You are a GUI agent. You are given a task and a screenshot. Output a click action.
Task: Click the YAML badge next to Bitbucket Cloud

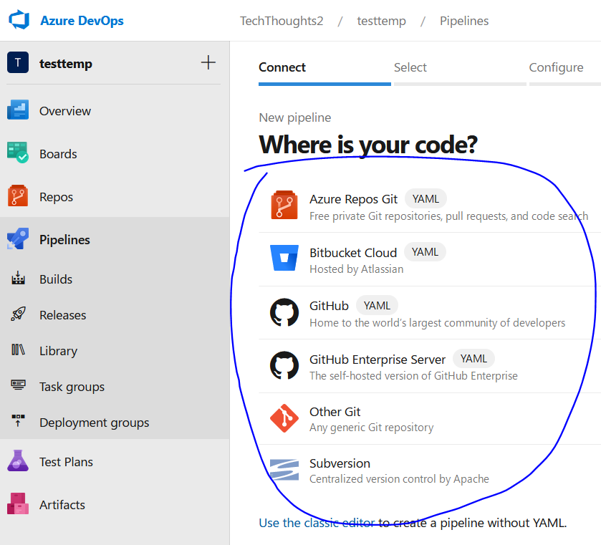(x=425, y=252)
